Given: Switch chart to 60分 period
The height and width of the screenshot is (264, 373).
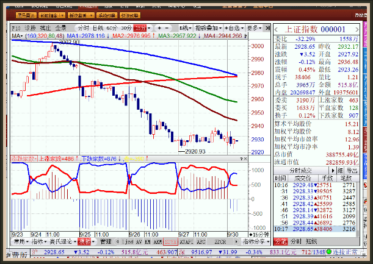Looking at the screenshot, I should 112,28.
